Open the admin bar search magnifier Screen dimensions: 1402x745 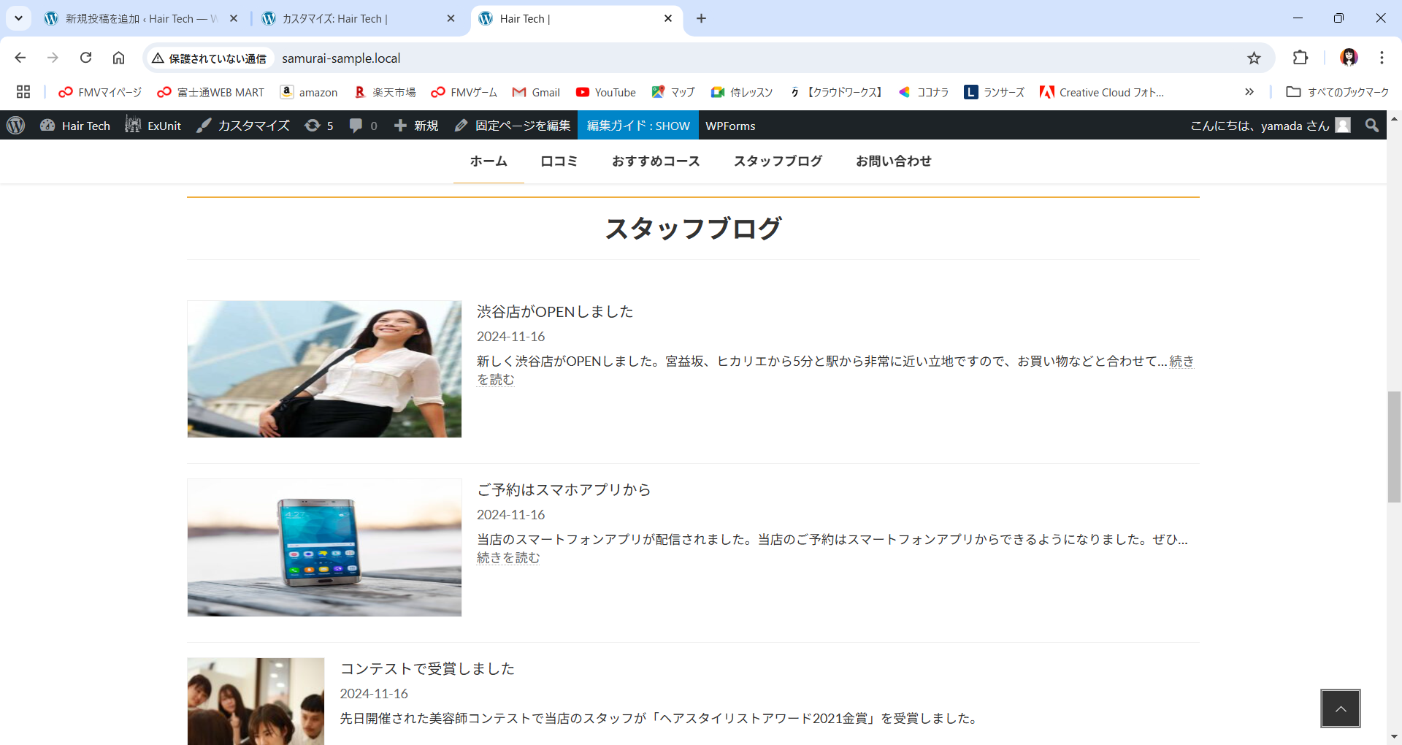[1372, 126]
